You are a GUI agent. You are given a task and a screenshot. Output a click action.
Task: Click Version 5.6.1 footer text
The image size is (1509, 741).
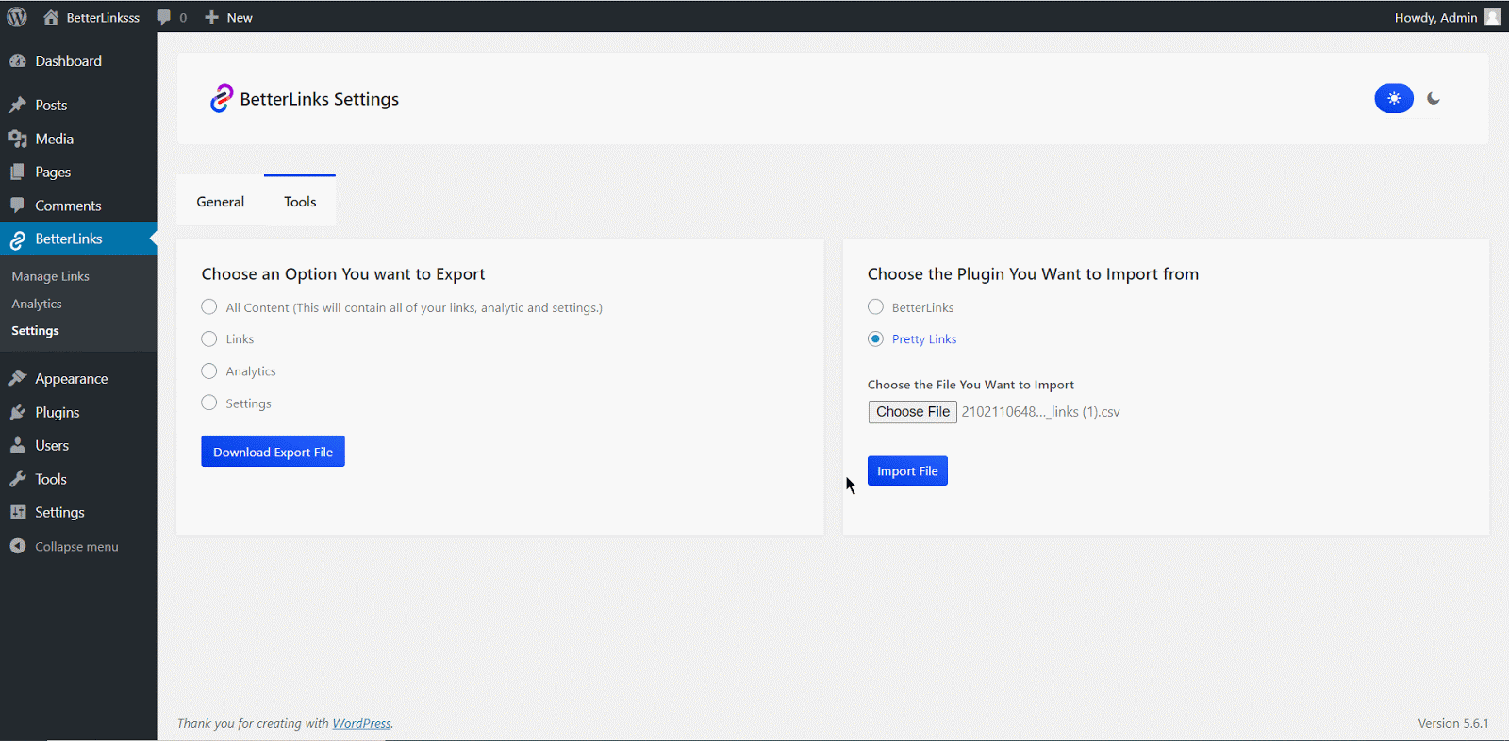coord(1453,723)
